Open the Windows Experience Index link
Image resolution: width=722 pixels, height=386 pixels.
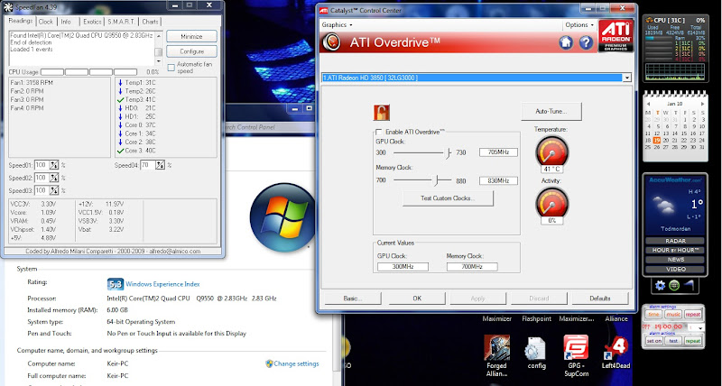point(162,284)
